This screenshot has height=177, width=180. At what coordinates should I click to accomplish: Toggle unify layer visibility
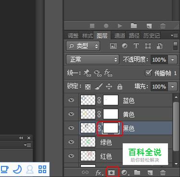coord(98,73)
